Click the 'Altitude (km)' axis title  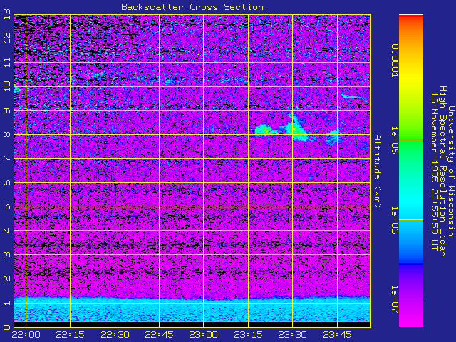click(377, 171)
